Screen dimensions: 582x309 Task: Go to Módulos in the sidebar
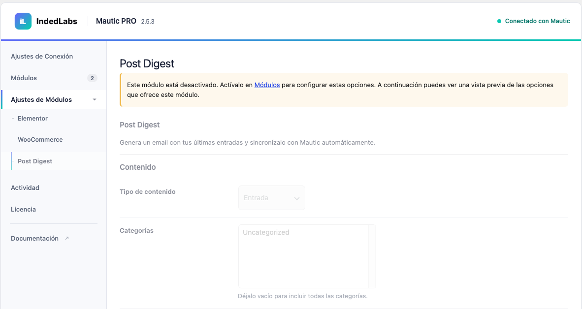24,78
